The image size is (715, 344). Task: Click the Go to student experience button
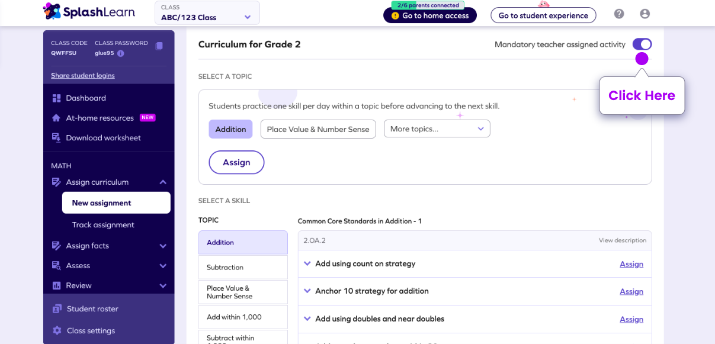coord(543,15)
